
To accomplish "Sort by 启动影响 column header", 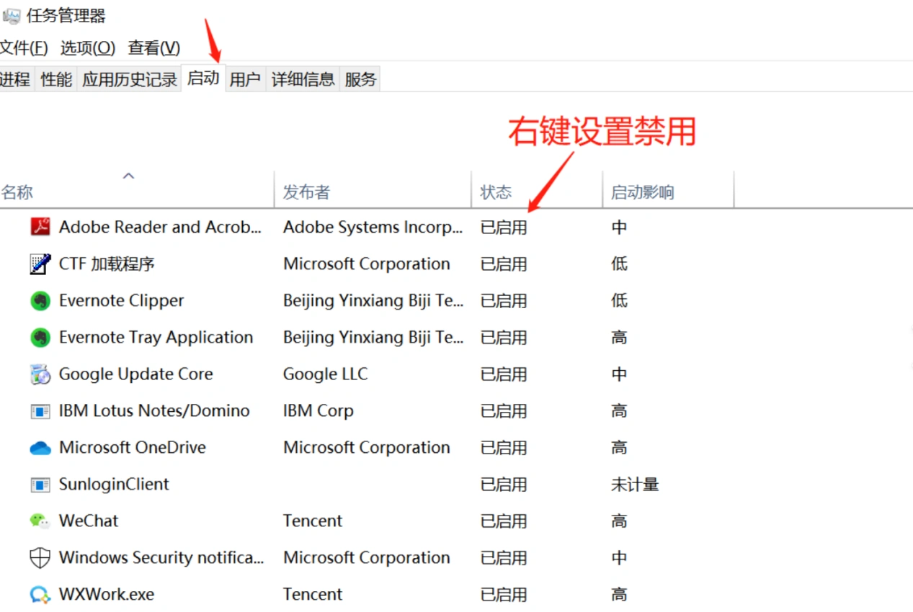I will (x=642, y=192).
